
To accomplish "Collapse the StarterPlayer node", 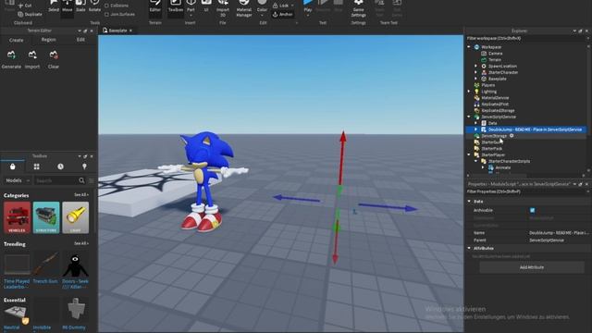I will tap(469, 154).
